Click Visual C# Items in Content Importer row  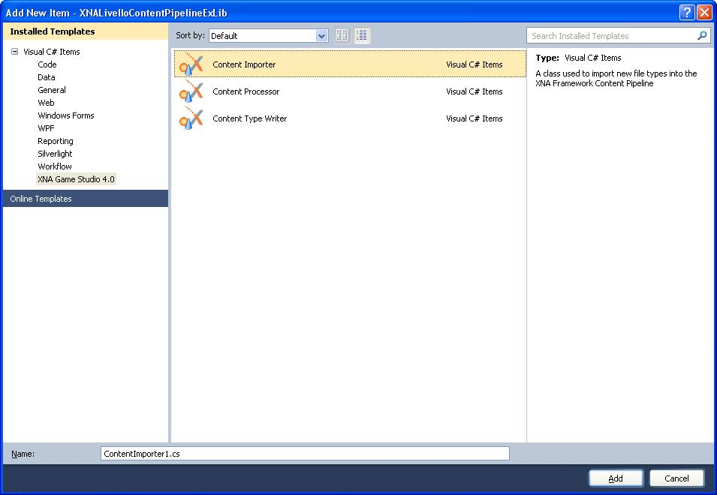tap(474, 64)
